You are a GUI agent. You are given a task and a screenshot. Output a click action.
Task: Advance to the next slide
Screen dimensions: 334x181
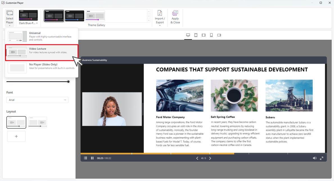coord(210,158)
